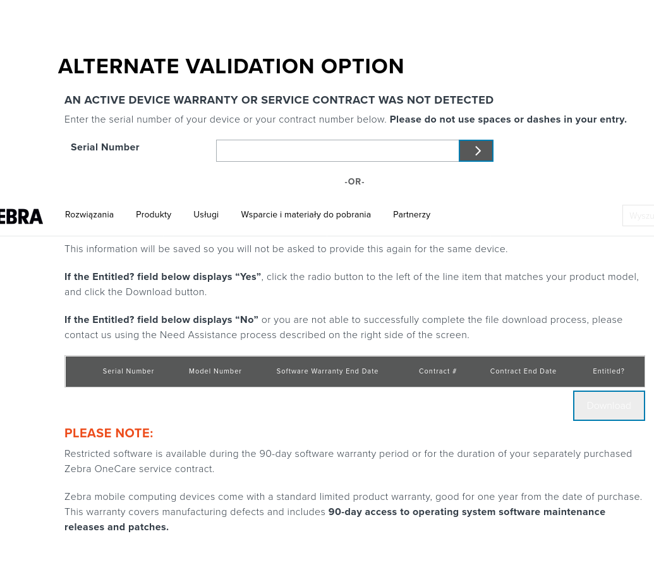Open the Rozwiązania menu
Viewport: 654px width, 565px height.
tap(89, 215)
